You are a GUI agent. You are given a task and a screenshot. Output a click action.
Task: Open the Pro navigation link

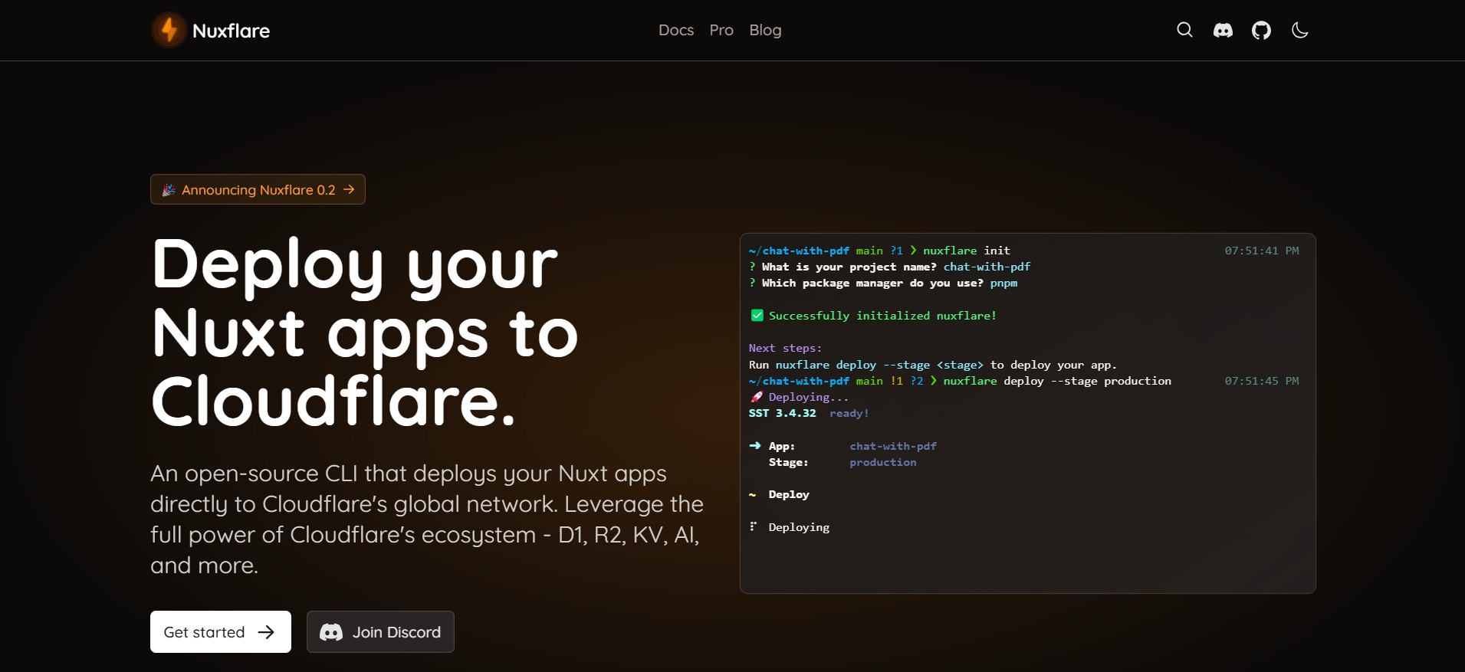(721, 30)
